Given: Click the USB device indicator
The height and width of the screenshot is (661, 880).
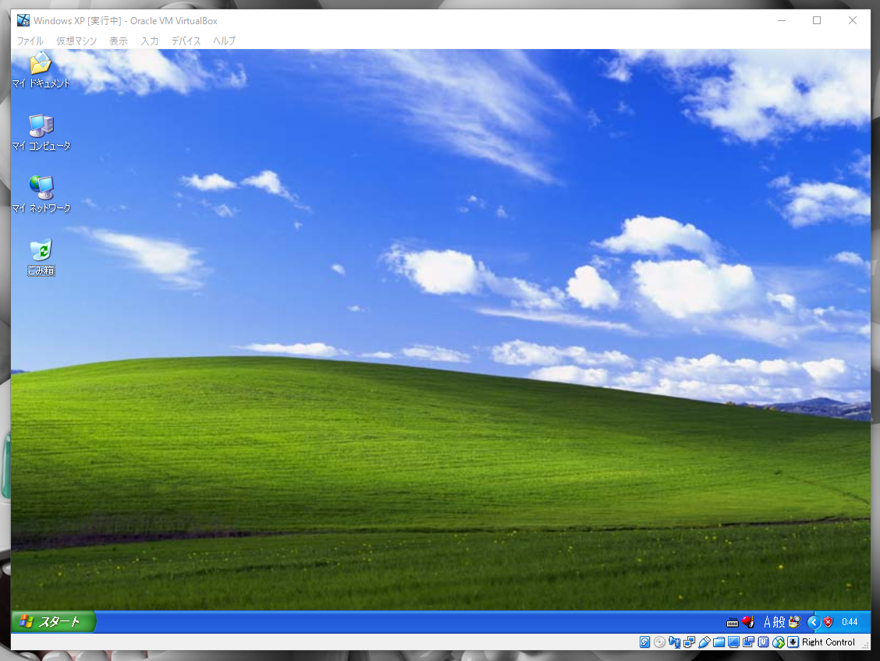Looking at the screenshot, I should [x=704, y=642].
